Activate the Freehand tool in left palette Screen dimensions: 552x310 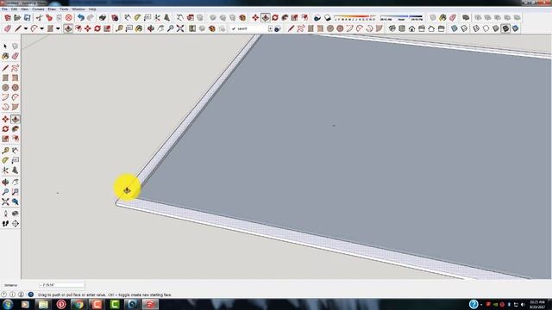(16, 68)
